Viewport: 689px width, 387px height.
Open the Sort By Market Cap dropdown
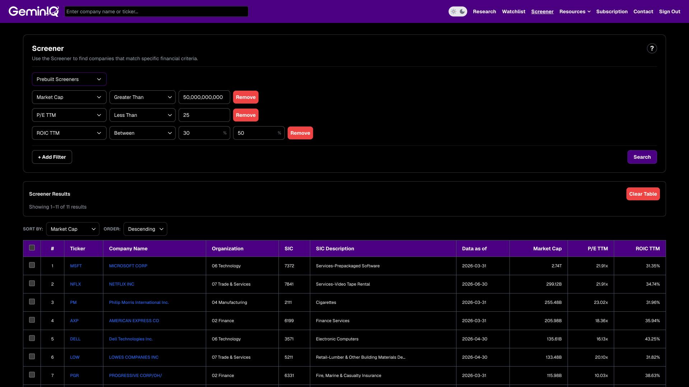(72, 229)
